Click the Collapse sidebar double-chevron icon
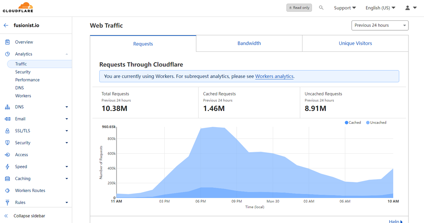The image size is (424, 223). click(6, 216)
